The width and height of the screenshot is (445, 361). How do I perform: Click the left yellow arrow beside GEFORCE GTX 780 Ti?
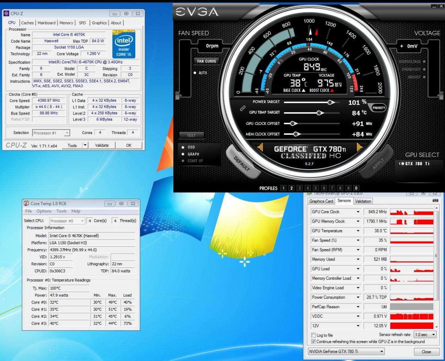point(260,147)
